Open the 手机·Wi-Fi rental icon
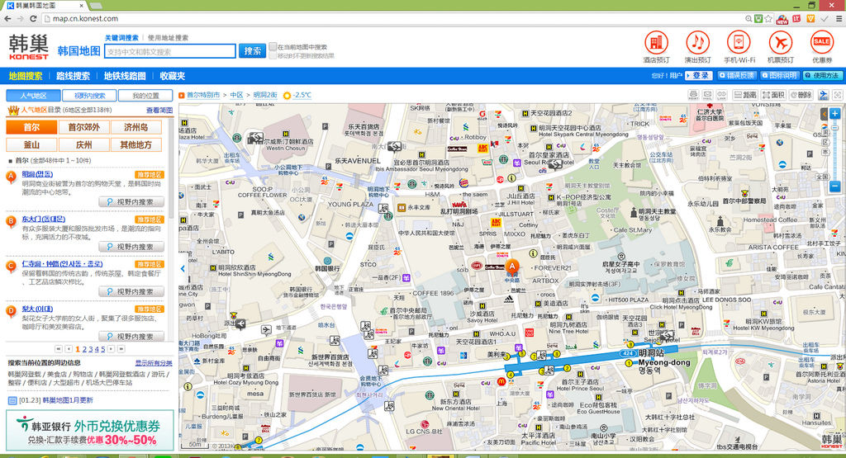The height and width of the screenshot is (458, 846). [x=739, y=43]
